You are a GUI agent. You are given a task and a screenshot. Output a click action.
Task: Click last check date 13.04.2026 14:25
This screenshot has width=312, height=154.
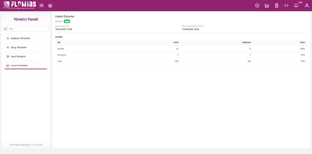[x=191, y=29]
